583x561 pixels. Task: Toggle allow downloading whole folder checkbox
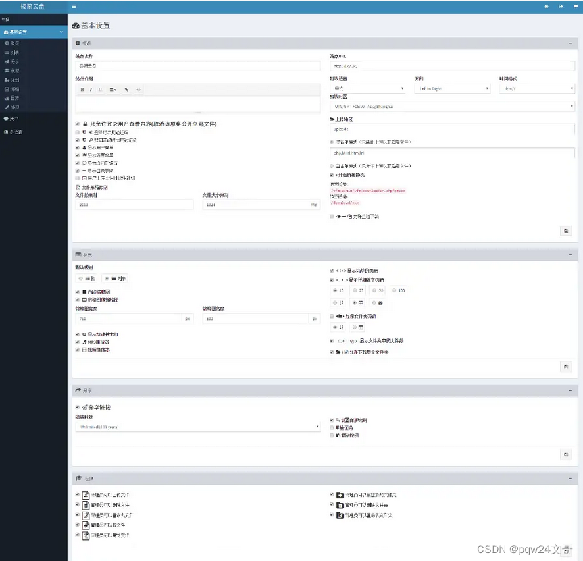(x=332, y=352)
